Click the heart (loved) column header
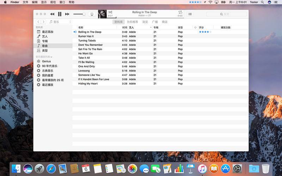The width and height of the screenshot is (282, 176). 195,27
